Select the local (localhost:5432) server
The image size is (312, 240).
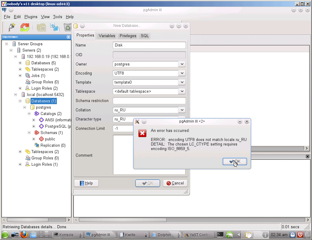tap(45, 95)
